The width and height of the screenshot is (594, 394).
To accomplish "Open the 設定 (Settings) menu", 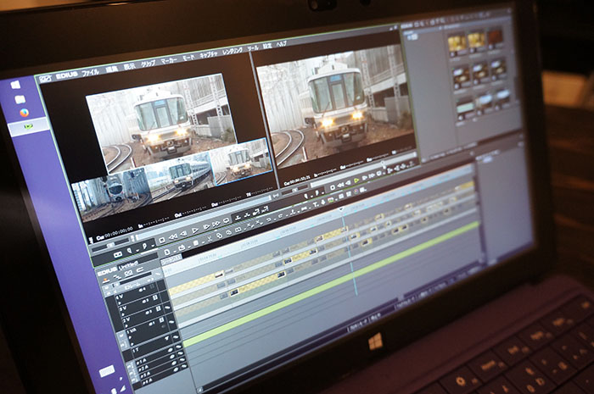I will [267, 46].
